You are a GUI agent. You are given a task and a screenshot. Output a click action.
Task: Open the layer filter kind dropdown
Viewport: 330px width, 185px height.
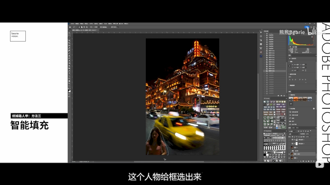pos(292,131)
